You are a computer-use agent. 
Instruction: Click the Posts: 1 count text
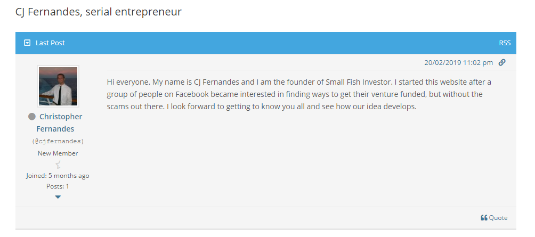58,186
